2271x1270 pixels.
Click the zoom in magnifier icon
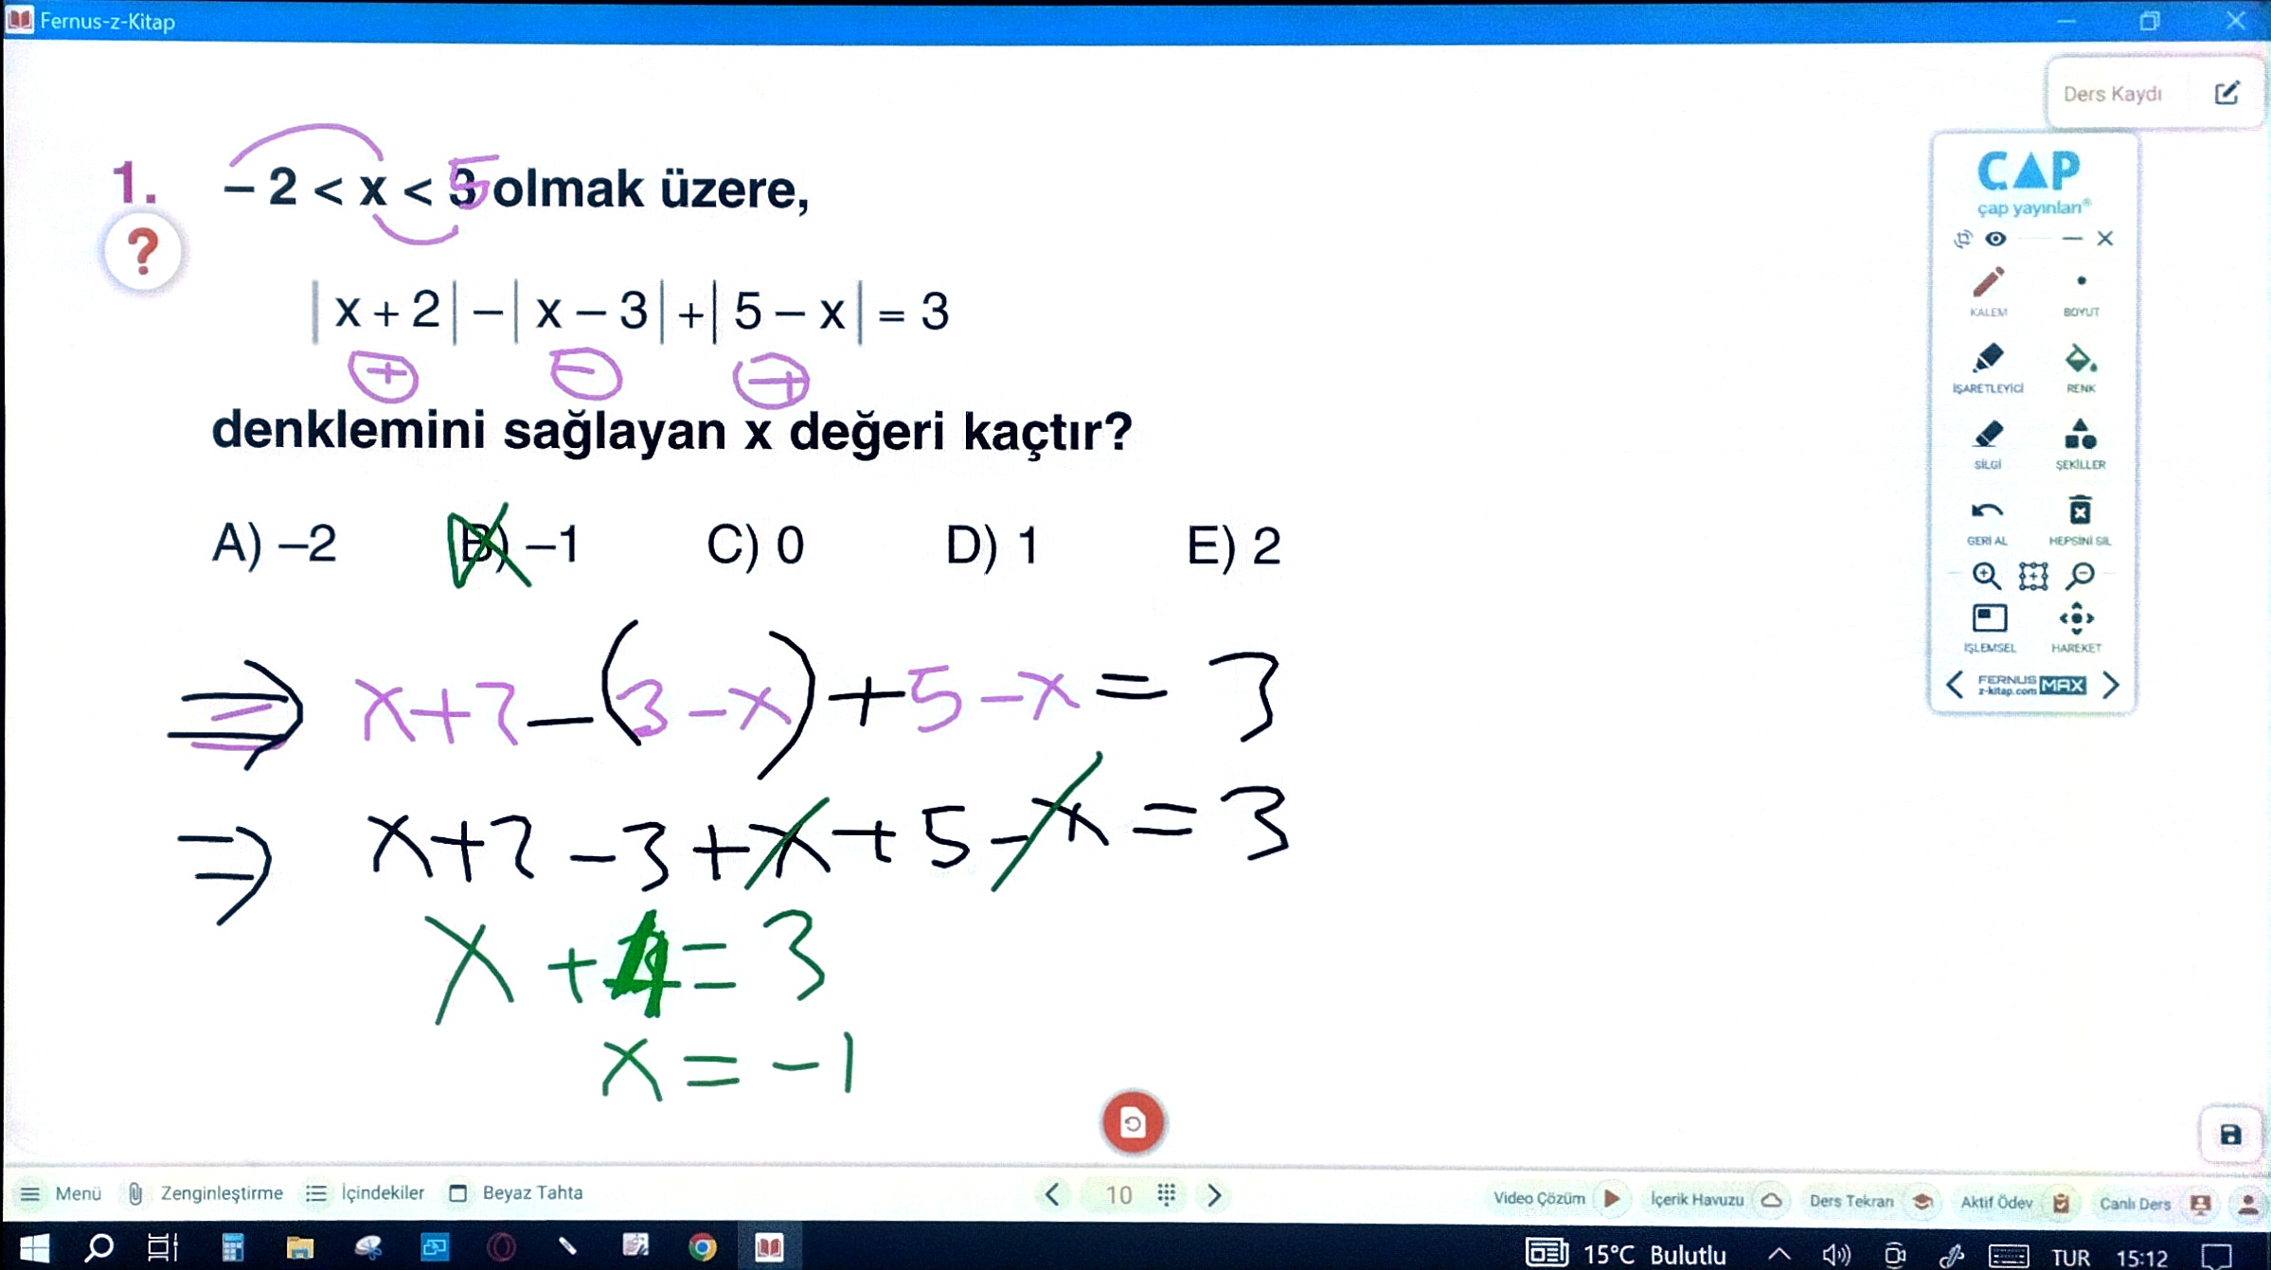point(1986,575)
